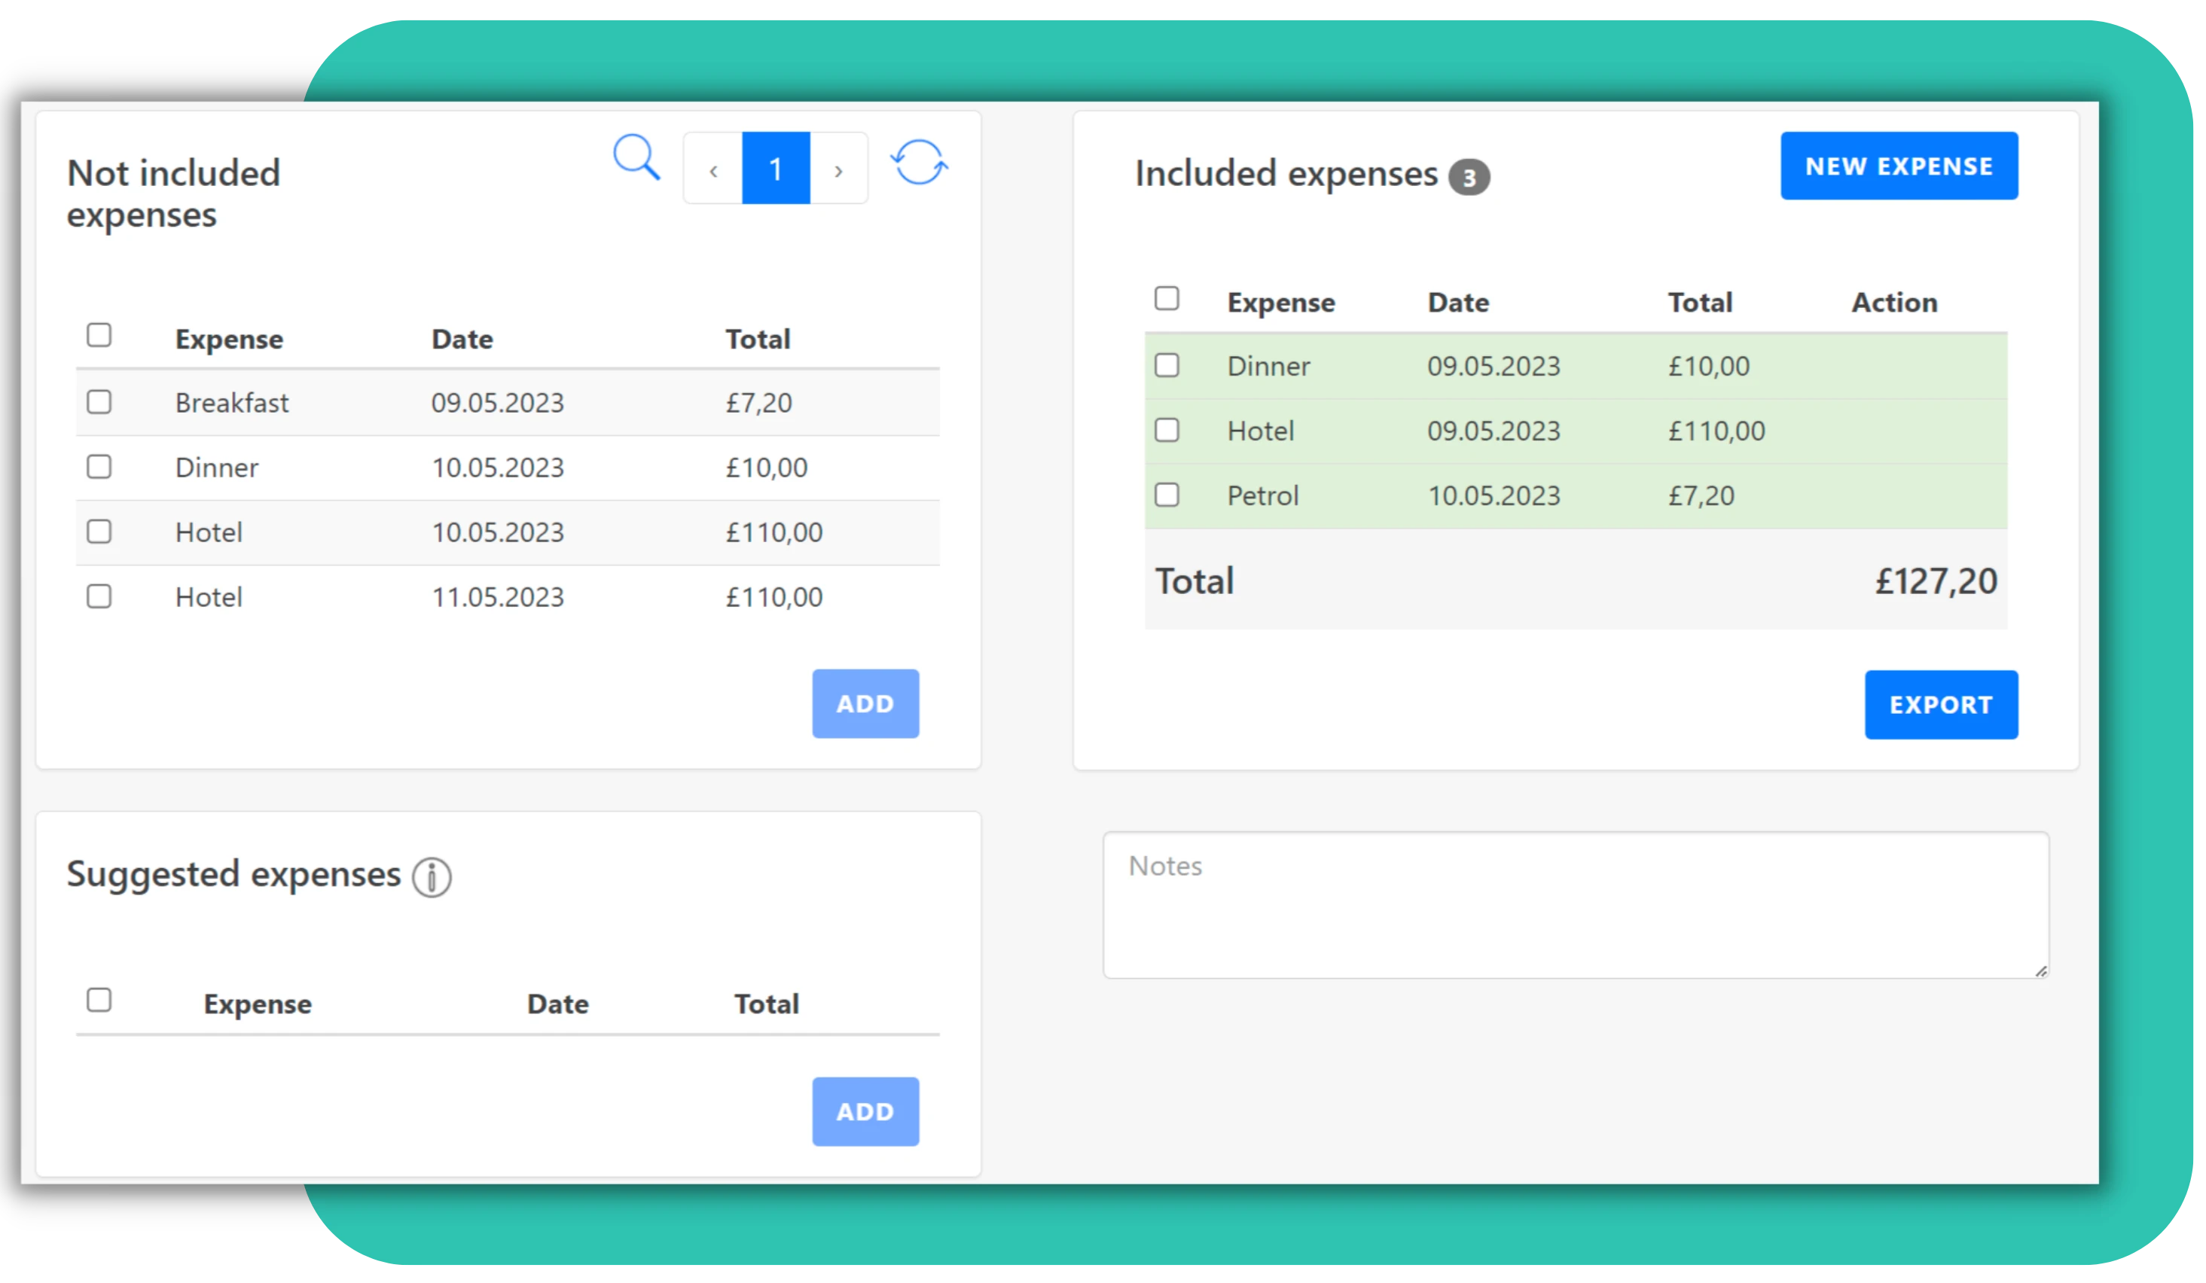Click Action column header in Included expenses
The width and height of the screenshot is (2206, 1283).
coord(1894,302)
